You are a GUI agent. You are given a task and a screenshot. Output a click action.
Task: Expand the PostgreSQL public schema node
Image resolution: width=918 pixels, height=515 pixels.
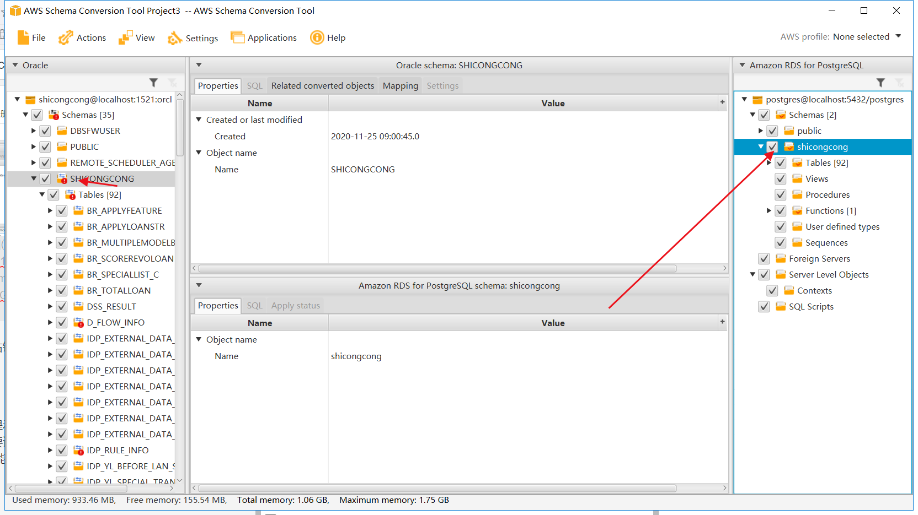point(761,131)
